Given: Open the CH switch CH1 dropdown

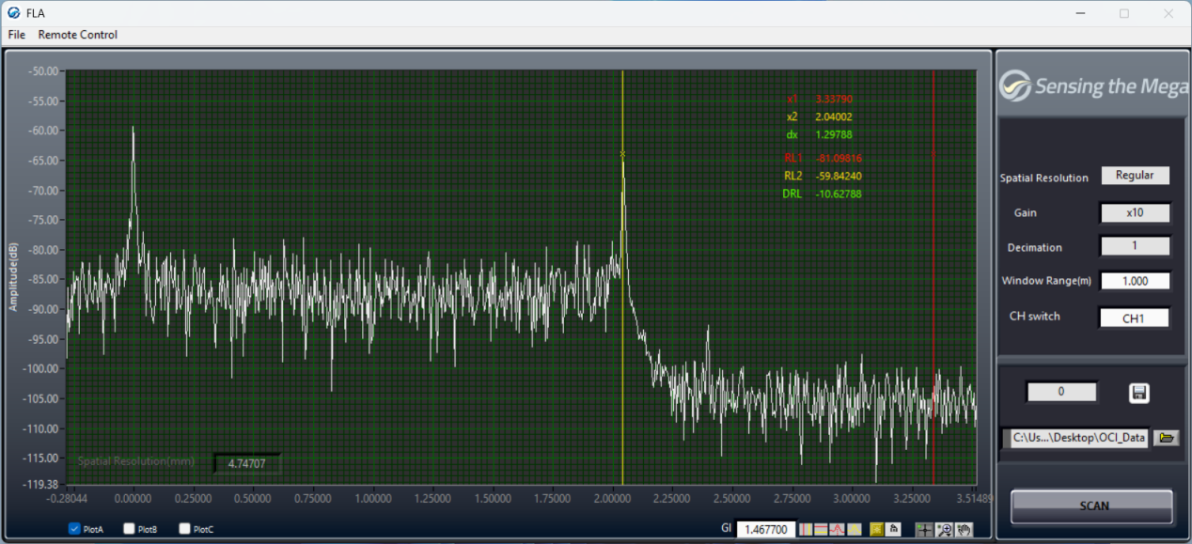Looking at the screenshot, I should tap(1134, 319).
